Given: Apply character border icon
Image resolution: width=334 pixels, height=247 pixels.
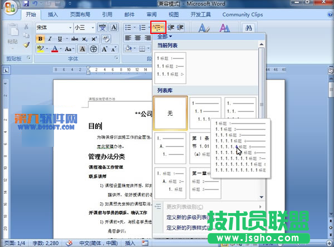Looking at the screenshot, I should coord(114,27).
